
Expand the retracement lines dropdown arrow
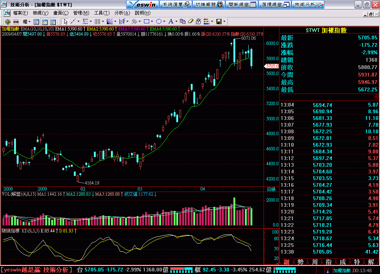pyautogui.click(x=91, y=22)
